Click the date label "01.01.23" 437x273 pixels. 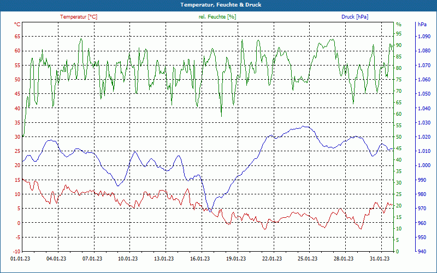click(x=20, y=258)
